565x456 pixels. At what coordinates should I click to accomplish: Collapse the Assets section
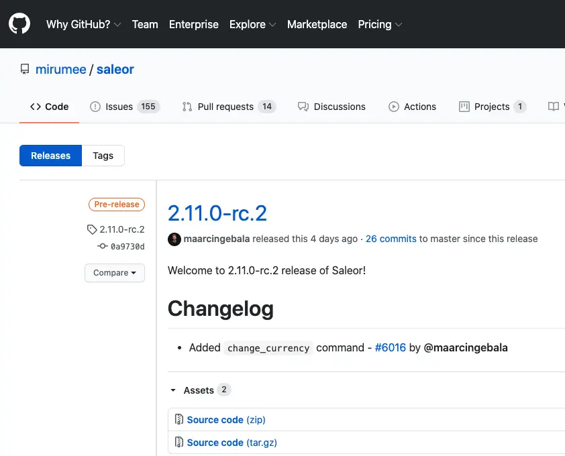(173, 390)
